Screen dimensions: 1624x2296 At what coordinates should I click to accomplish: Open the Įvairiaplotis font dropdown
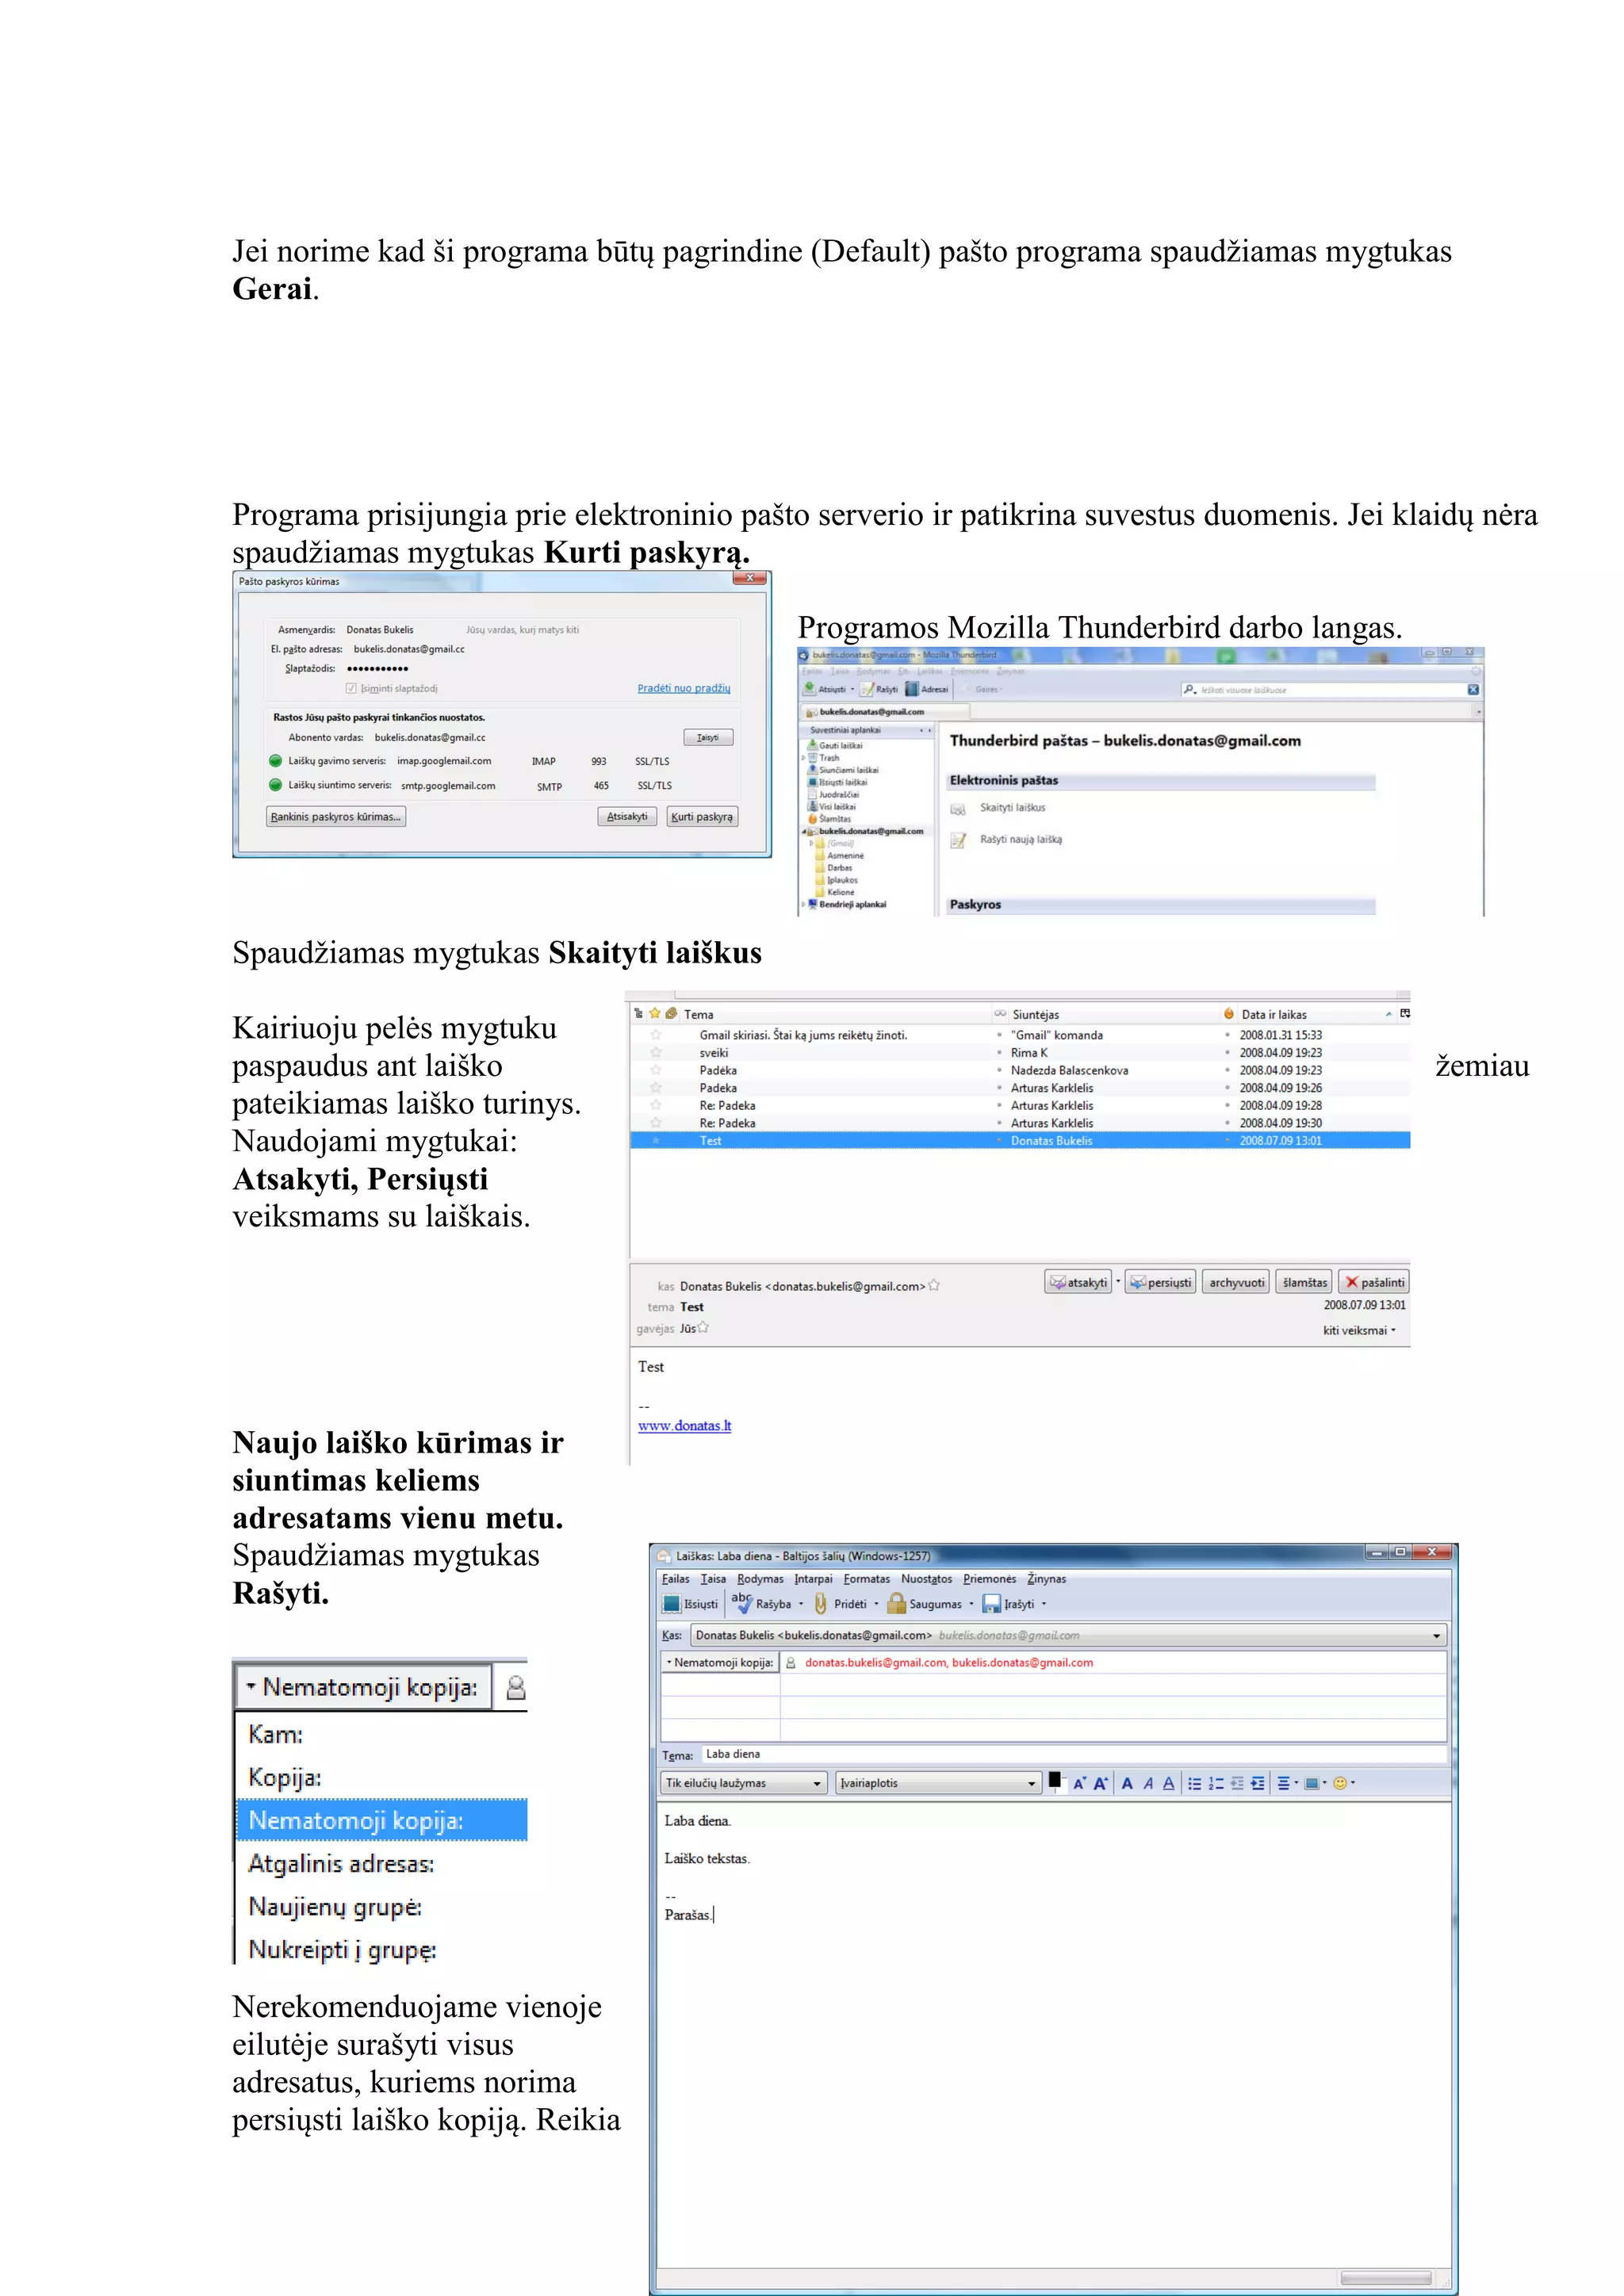pos(938,1783)
